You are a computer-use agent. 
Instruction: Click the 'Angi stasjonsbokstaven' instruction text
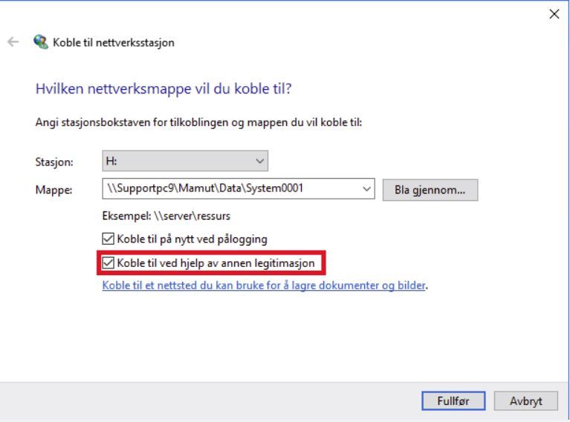point(198,122)
